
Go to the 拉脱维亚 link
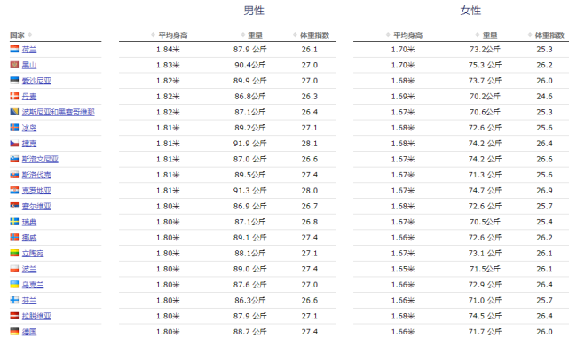36,316
